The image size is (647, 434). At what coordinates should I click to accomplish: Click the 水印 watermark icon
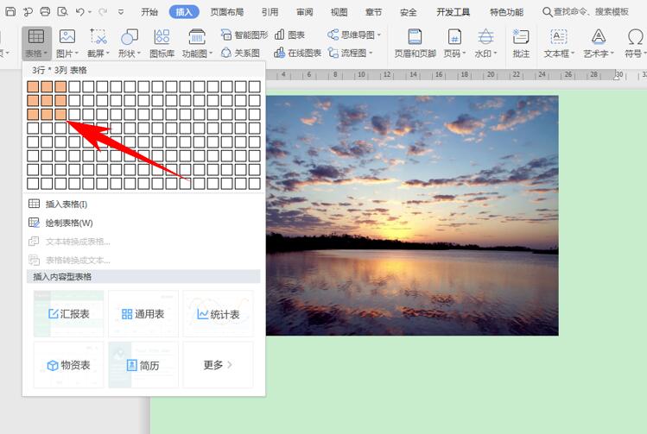point(485,37)
